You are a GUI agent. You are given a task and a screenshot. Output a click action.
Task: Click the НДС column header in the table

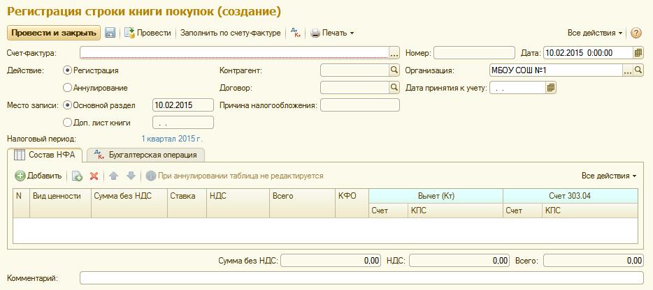pyautogui.click(x=238, y=203)
